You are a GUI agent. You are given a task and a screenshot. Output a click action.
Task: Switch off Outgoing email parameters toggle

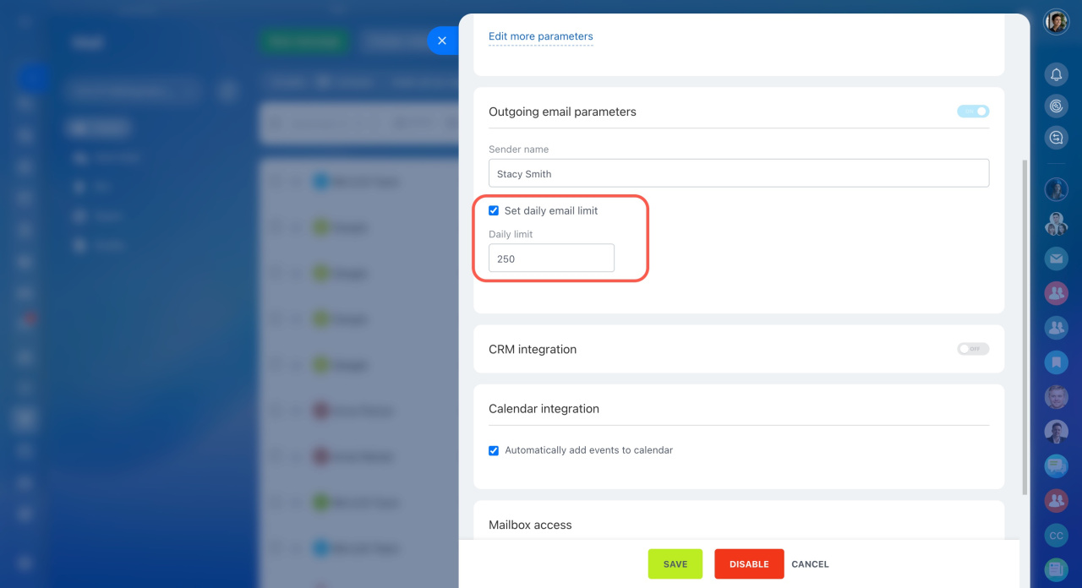click(x=972, y=112)
